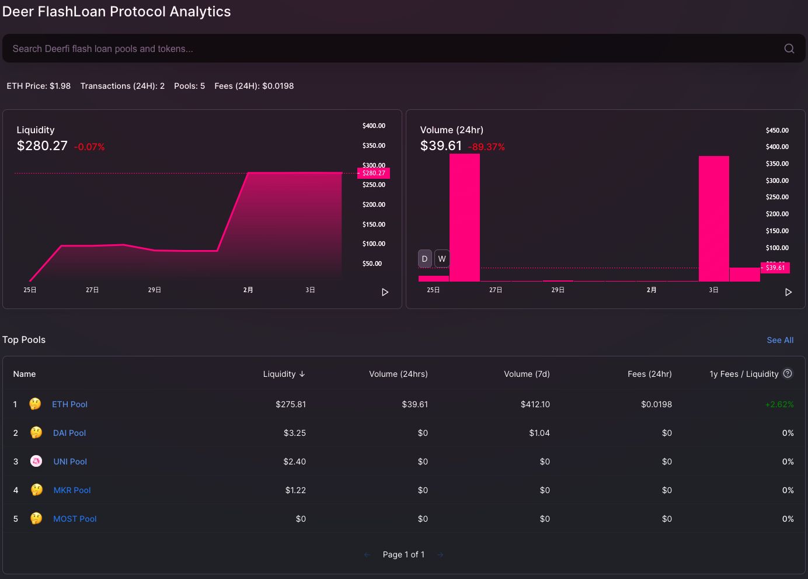
Task: Click the MOST Pool token icon
Action: click(x=36, y=518)
